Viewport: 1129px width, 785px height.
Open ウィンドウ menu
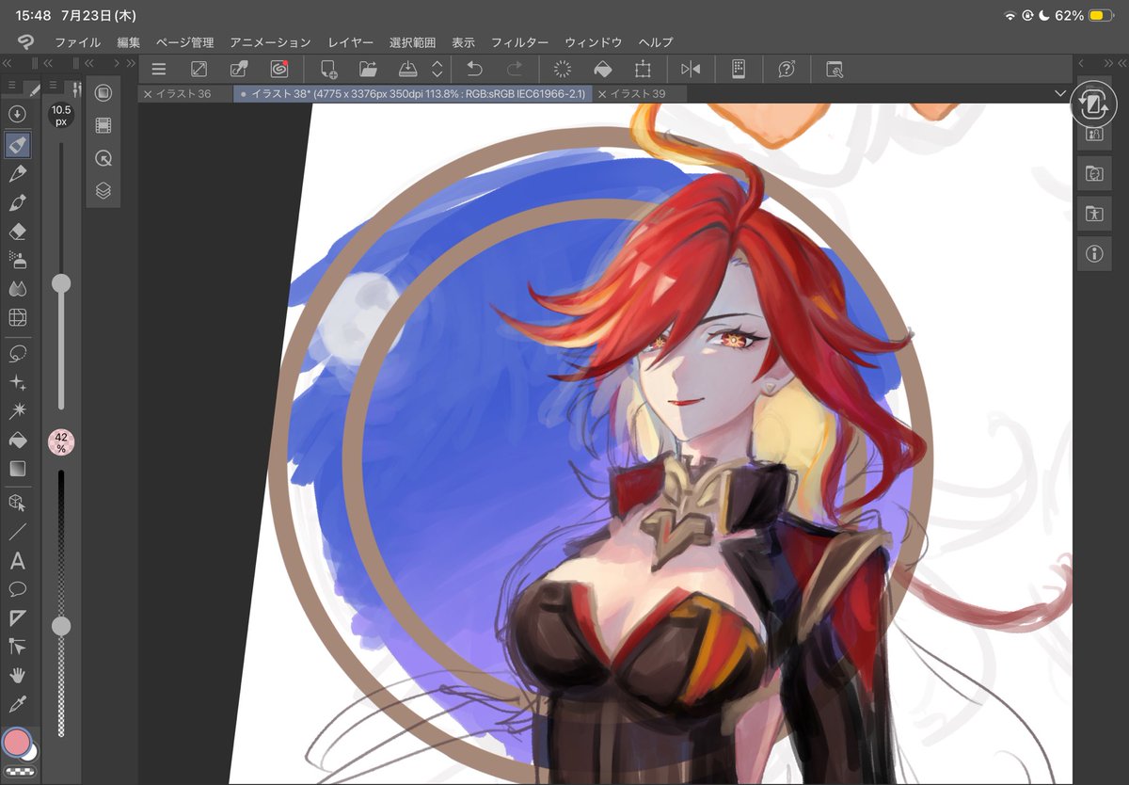[594, 42]
